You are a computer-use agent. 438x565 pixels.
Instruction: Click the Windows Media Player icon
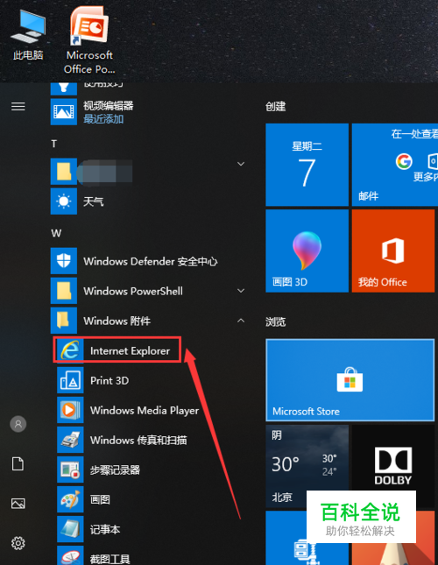pos(70,410)
